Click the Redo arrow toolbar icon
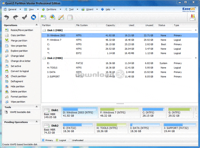 click(x=16, y=17)
